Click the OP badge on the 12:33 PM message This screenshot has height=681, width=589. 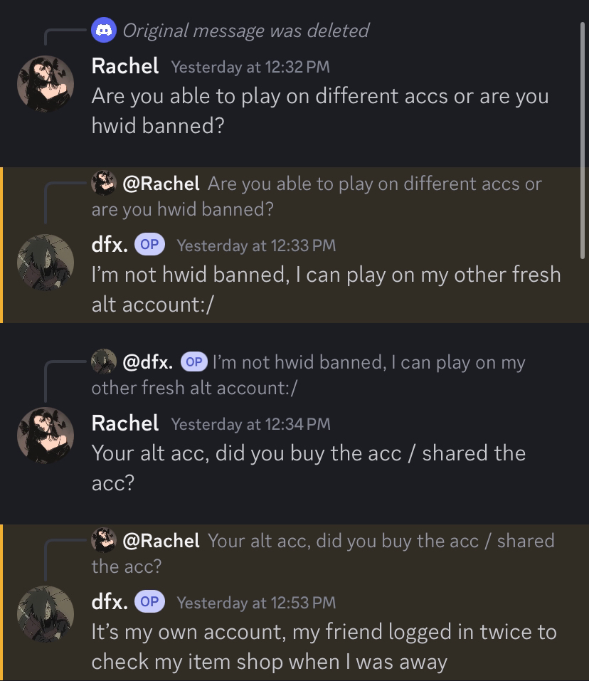tap(149, 245)
